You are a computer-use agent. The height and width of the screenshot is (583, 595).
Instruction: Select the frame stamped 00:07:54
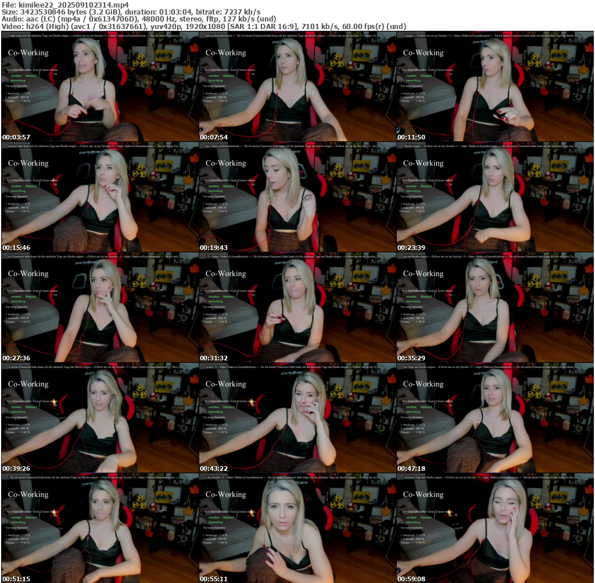297,87
